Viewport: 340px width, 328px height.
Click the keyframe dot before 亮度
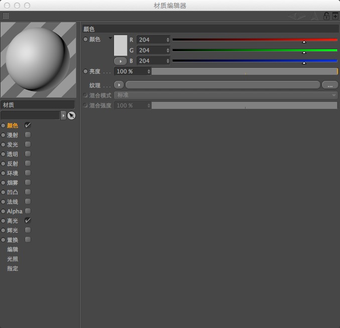(x=85, y=72)
